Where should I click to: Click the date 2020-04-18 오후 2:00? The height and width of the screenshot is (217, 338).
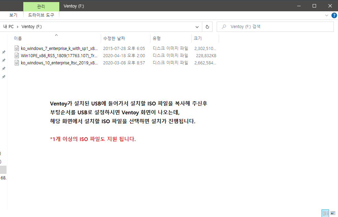pos(124,56)
